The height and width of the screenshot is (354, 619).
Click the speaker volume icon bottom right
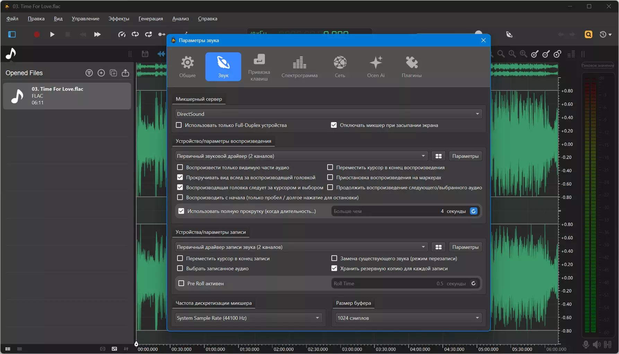[596, 344]
